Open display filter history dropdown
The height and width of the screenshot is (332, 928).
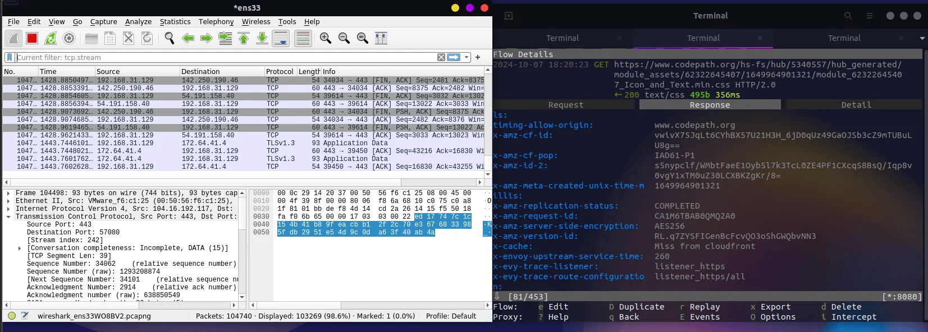[x=467, y=57]
